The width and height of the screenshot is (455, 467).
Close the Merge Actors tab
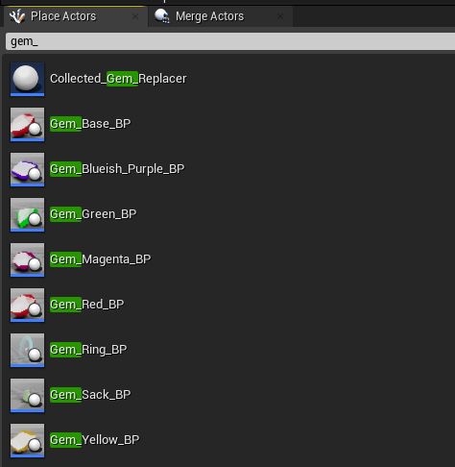coord(280,16)
